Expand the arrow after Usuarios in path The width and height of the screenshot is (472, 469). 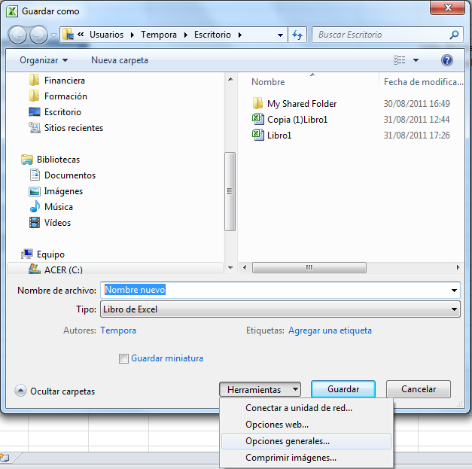tap(132, 35)
